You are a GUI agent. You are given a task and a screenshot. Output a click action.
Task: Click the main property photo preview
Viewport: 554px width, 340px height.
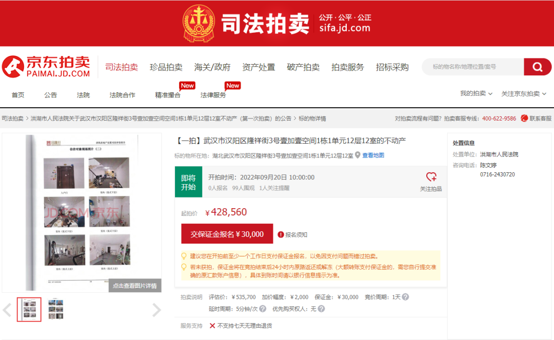(x=82, y=212)
